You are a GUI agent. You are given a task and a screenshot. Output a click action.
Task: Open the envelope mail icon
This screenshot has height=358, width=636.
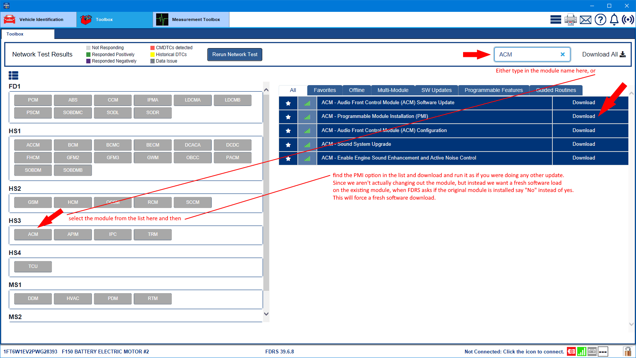[585, 19]
